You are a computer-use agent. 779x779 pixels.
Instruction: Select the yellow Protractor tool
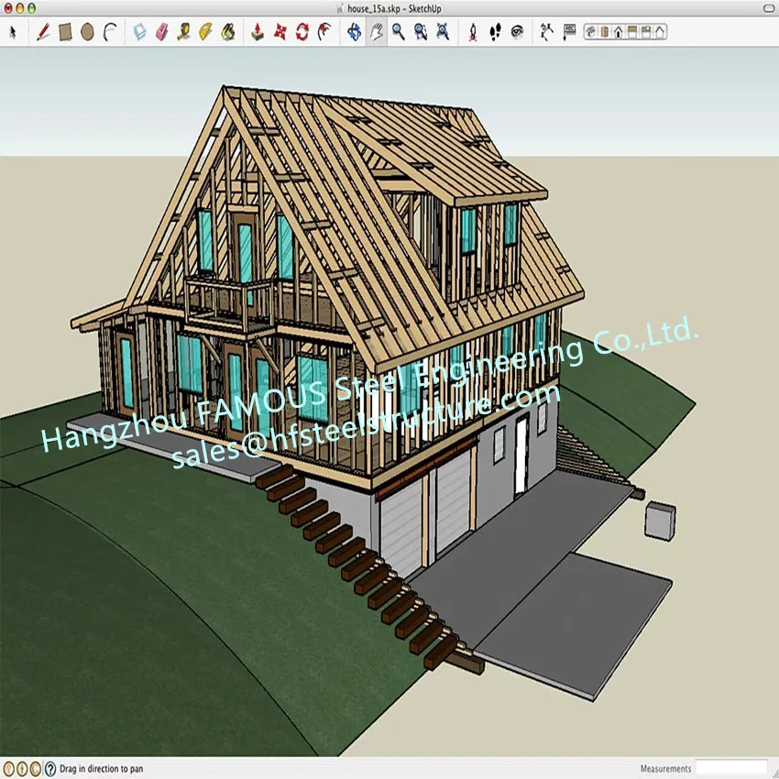coord(205,32)
